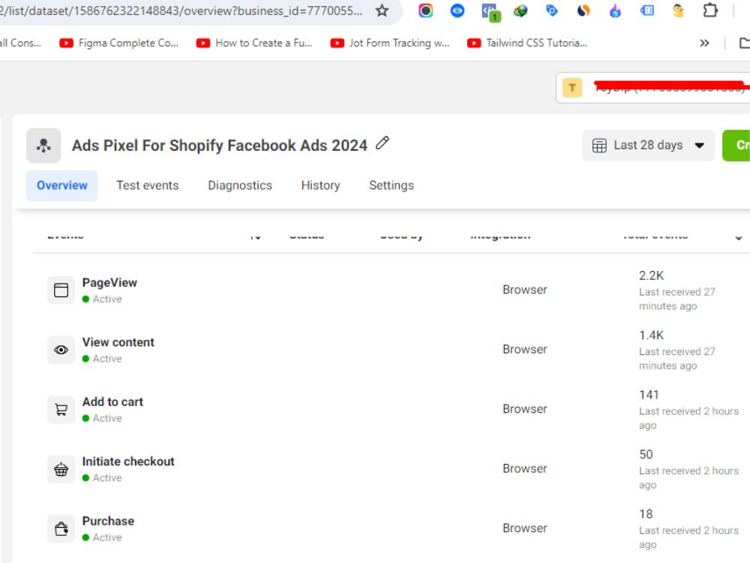Switch to the Overview tab
750x563 pixels.
(62, 185)
